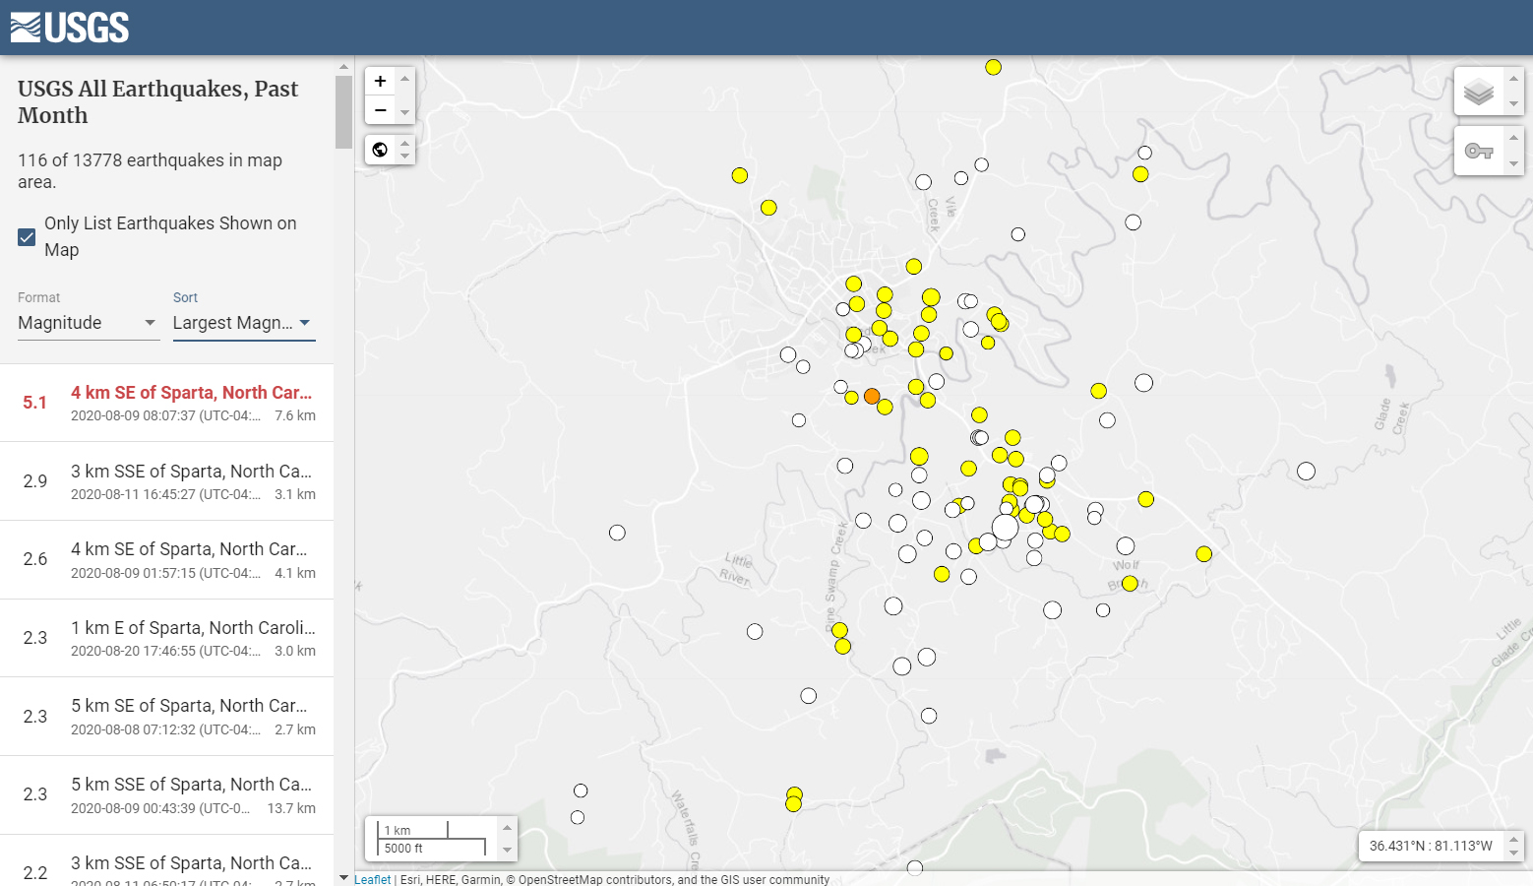
Task: Select the orange magnitude 5.1 earthquake marker
Action: (x=872, y=396)
